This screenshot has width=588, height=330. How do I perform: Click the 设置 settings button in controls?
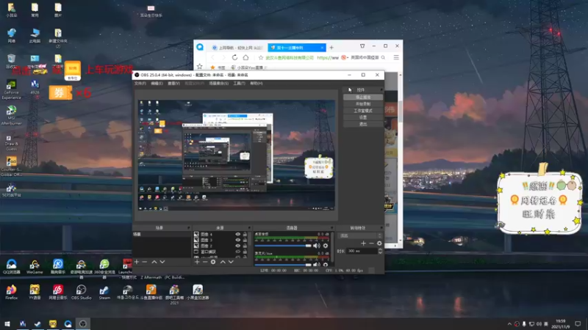click(363, 117)
